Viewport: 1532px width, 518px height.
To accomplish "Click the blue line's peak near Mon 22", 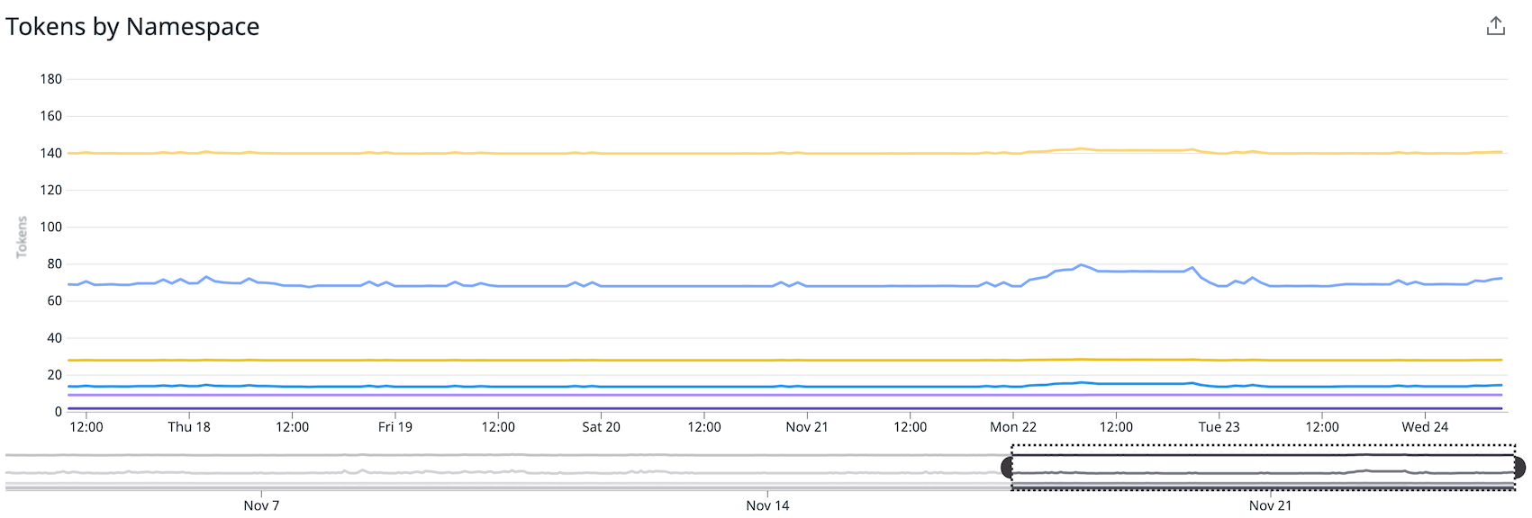I will tap(1081, 264).
